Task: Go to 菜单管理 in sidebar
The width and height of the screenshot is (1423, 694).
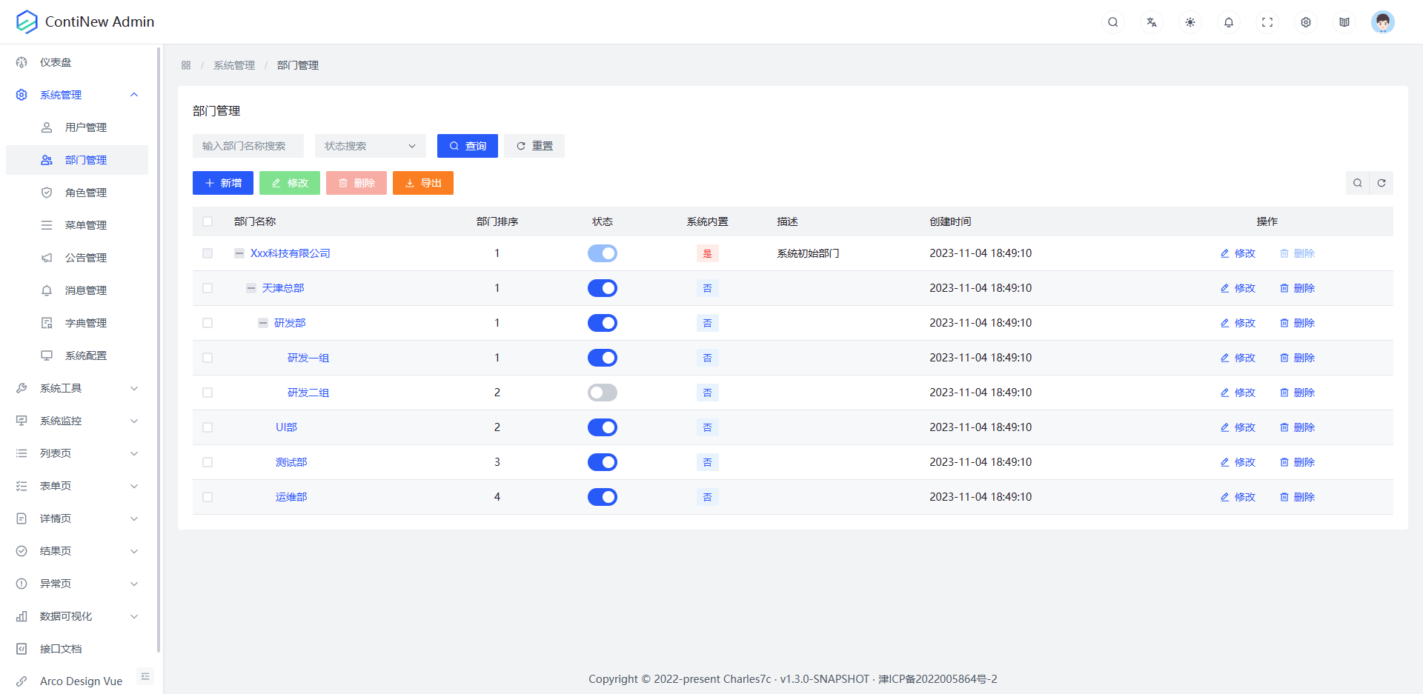Action: (85, 225)
